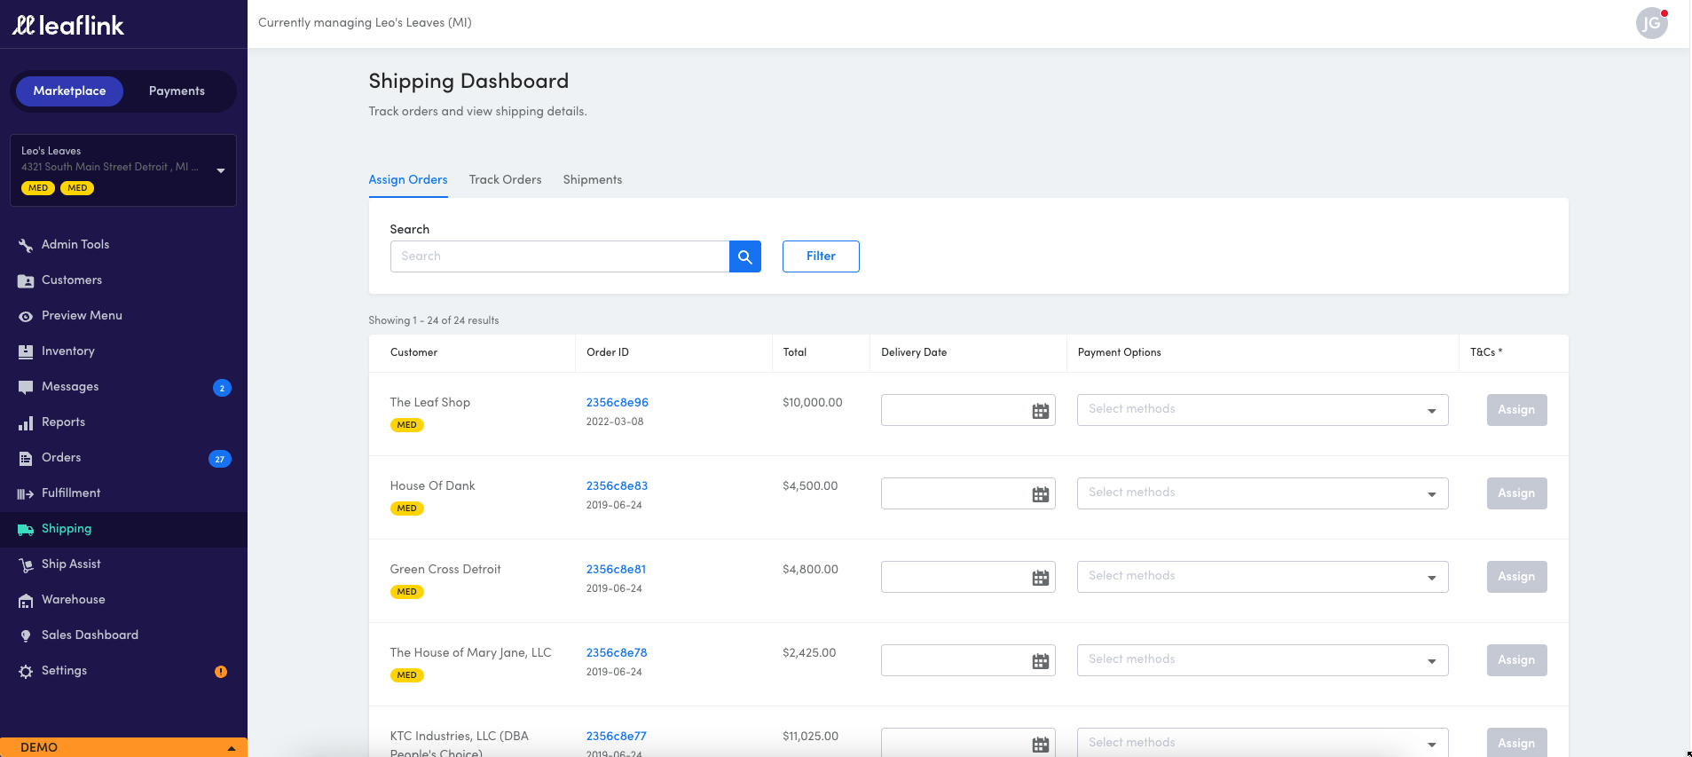Viewport: 1692px width, 757px height.
Task: Click Assign for The Leaf Shop order
Action: 1516,410
